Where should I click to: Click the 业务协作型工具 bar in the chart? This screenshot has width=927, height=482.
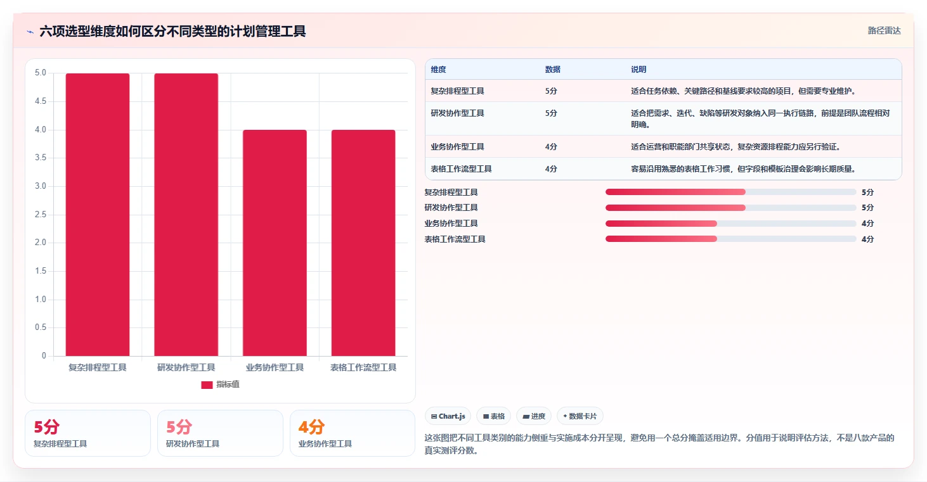click(x=275, y=243)
